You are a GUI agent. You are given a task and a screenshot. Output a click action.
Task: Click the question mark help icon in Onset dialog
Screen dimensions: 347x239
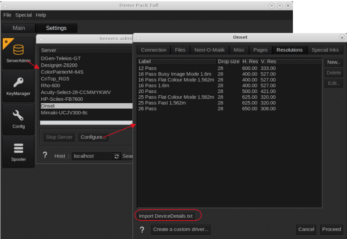tap(142, 230)
